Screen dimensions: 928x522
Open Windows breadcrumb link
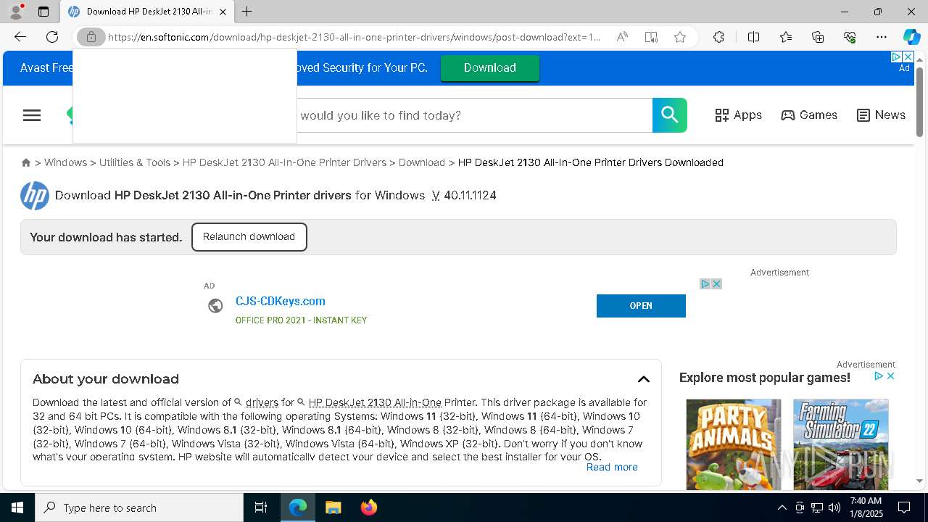pos(65,162)
